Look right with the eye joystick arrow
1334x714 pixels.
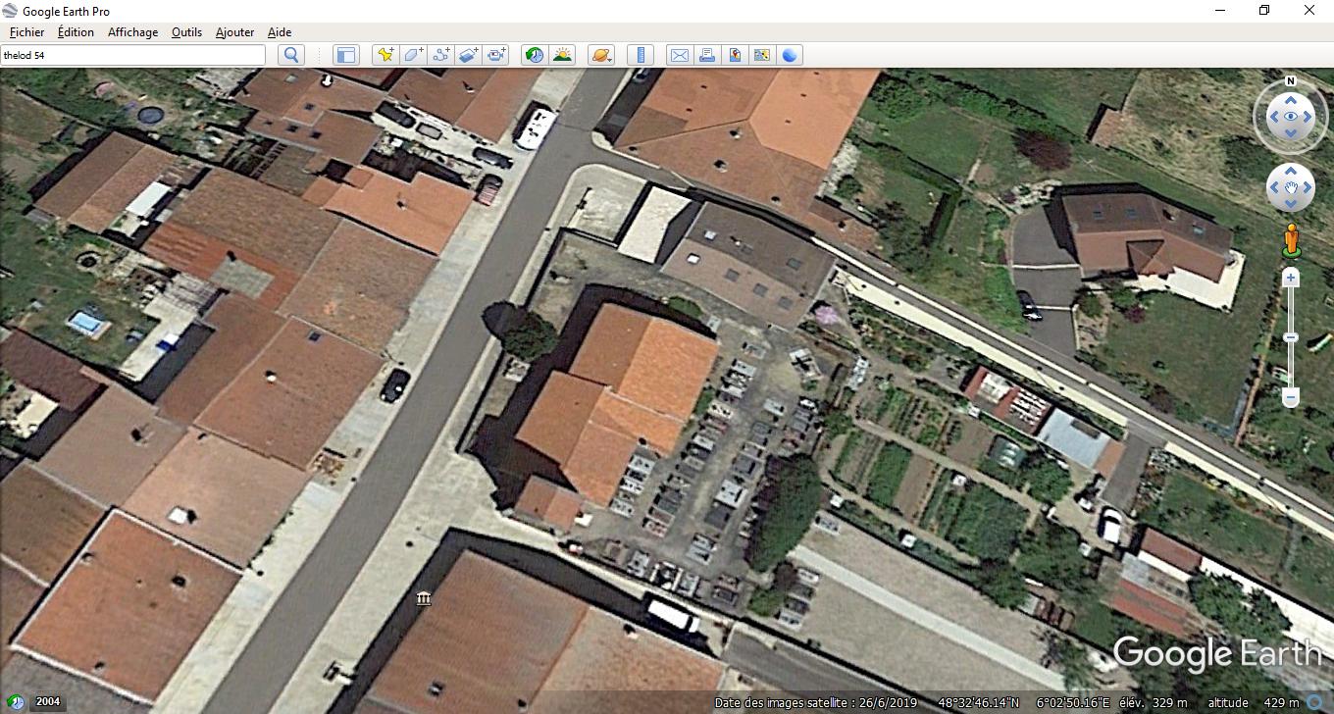click(x=1308, y=117)
